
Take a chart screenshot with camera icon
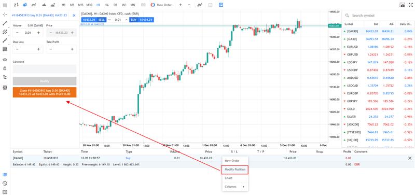tap(402, 5)
